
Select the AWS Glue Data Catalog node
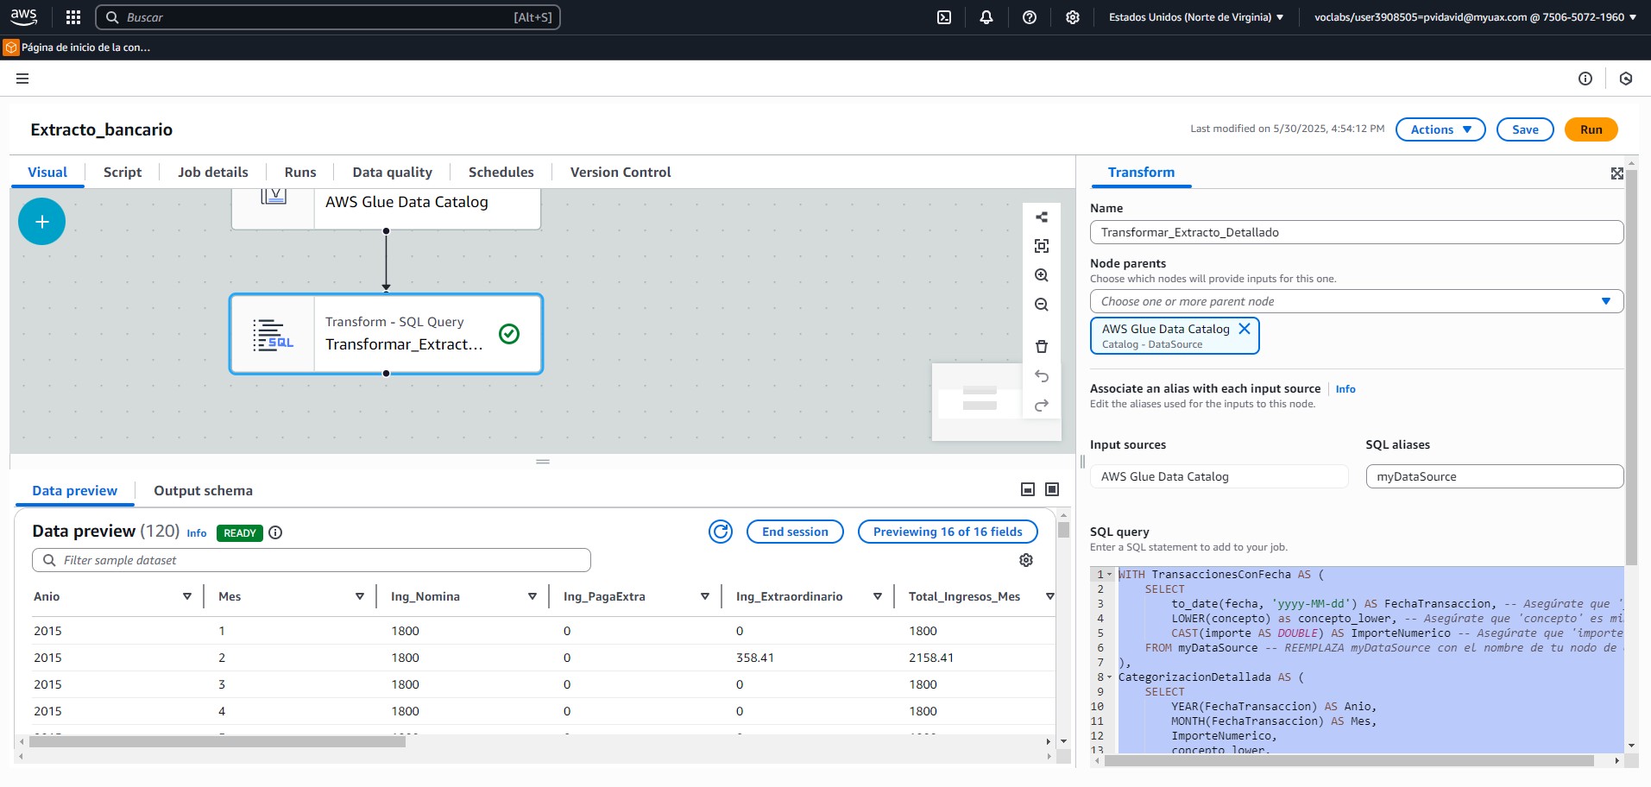click(386, 208)
